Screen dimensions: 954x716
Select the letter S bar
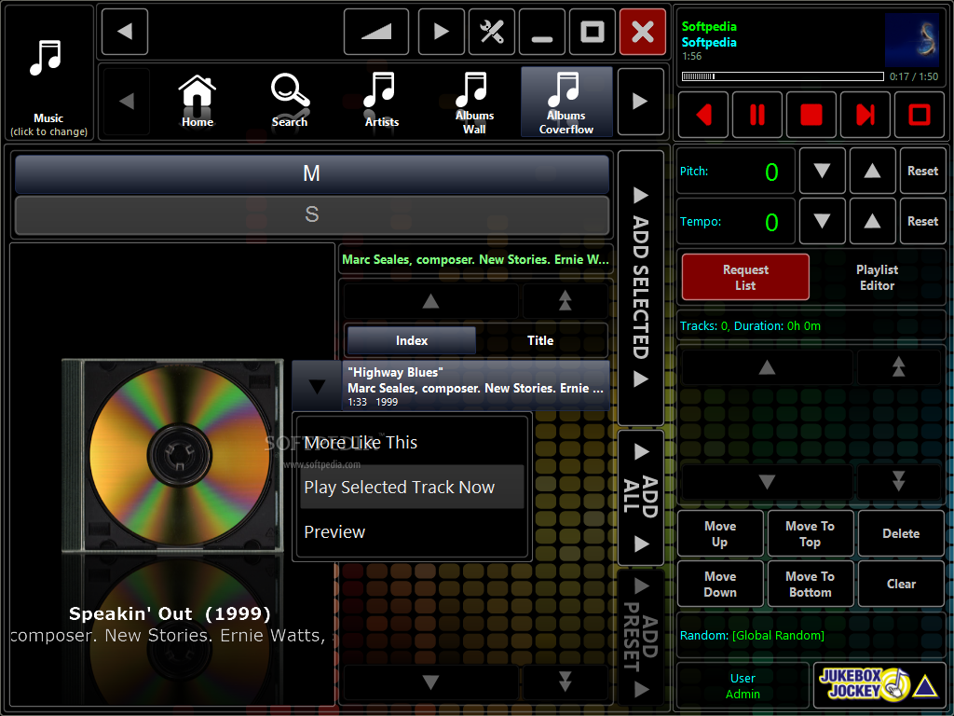pos(311,214)
